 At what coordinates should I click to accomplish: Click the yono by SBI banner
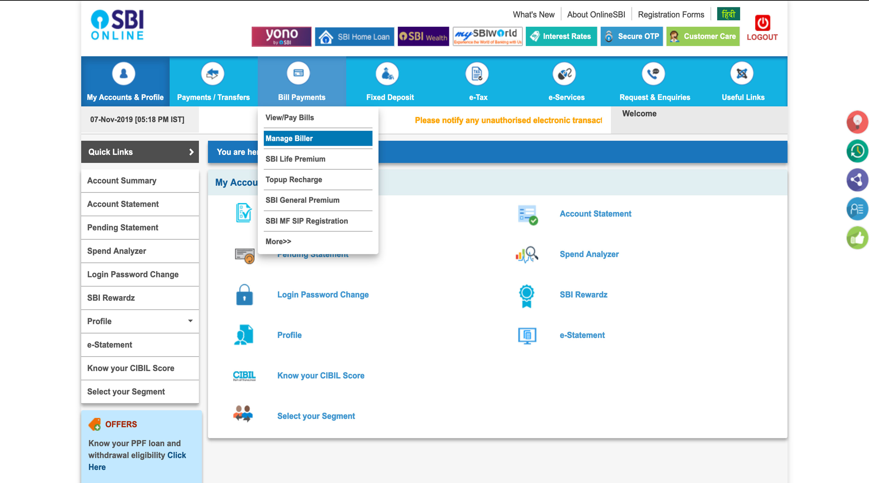[x=281, y=37]
